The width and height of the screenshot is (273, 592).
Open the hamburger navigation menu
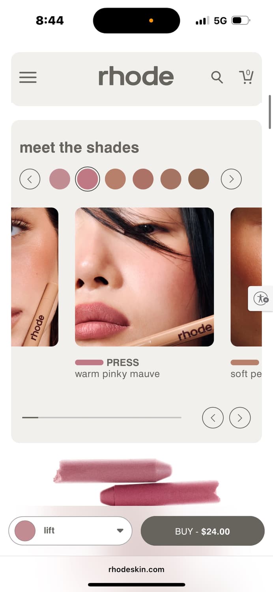click(28, 77)
